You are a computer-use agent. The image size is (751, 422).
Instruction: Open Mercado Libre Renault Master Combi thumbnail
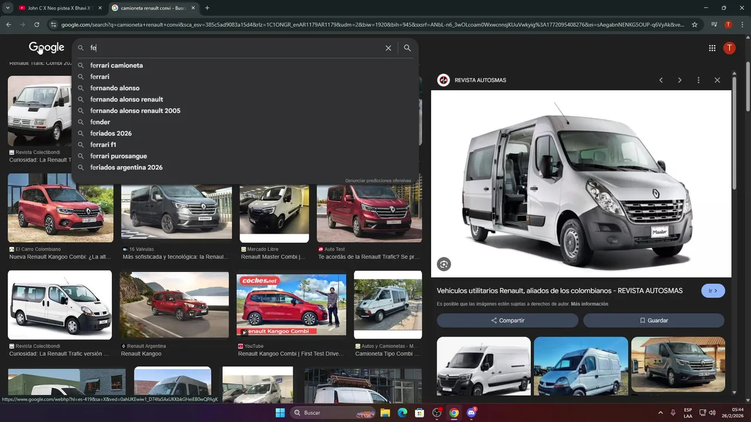click(x=274, y=213)
